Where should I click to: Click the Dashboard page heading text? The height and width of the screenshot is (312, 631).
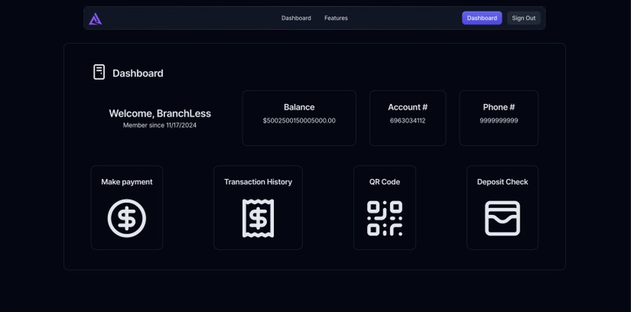click(x=138, y=74)
